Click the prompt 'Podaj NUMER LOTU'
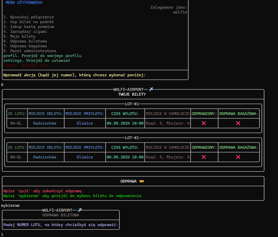 (x=61, y=225)
